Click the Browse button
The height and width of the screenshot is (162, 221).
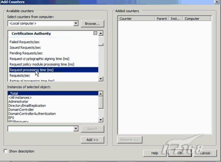[92, 24]
